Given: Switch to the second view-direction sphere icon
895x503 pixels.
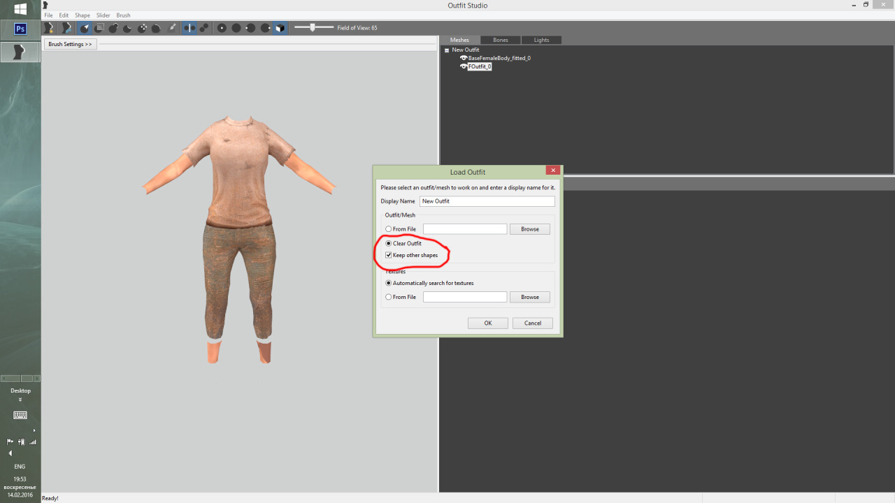Looking at the screenshot, I should [236, 28].
